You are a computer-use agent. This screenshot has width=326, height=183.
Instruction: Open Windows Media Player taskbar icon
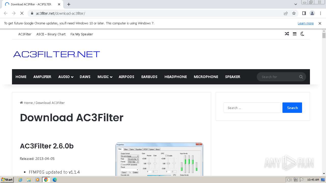37,180
